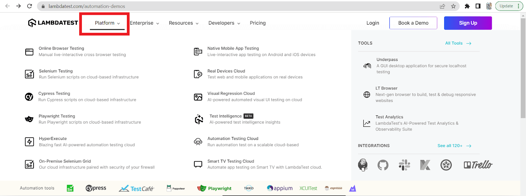Collapse the Platform menu

click(x=107, y=23)
